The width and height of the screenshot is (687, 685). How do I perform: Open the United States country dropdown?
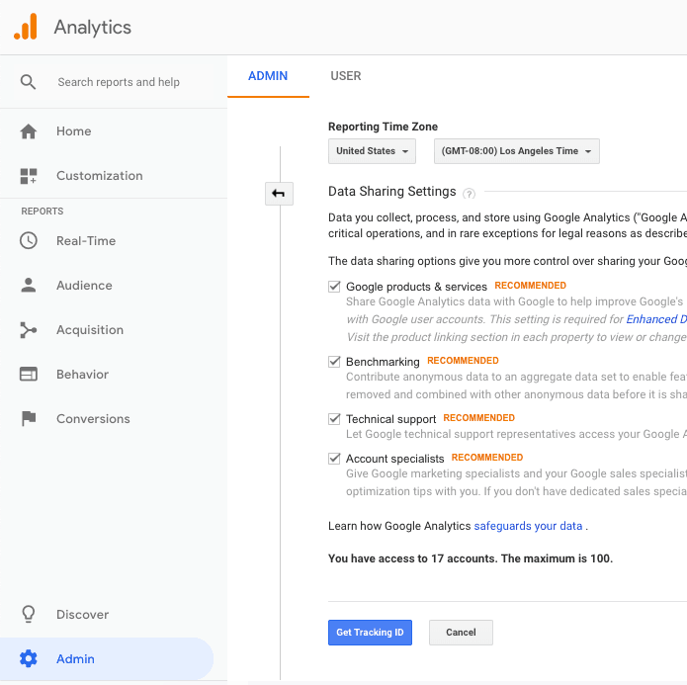372,151
